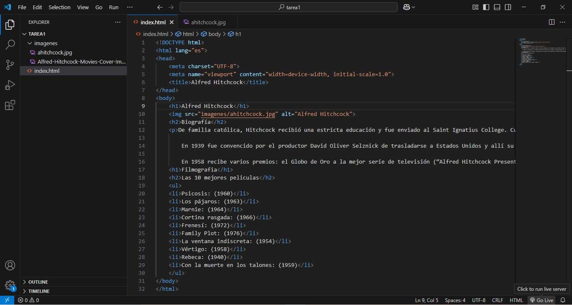Image resolution: width=572 pixels, height=305 pixels.
Task: Open the Extensions view icon
Action: 10,105
